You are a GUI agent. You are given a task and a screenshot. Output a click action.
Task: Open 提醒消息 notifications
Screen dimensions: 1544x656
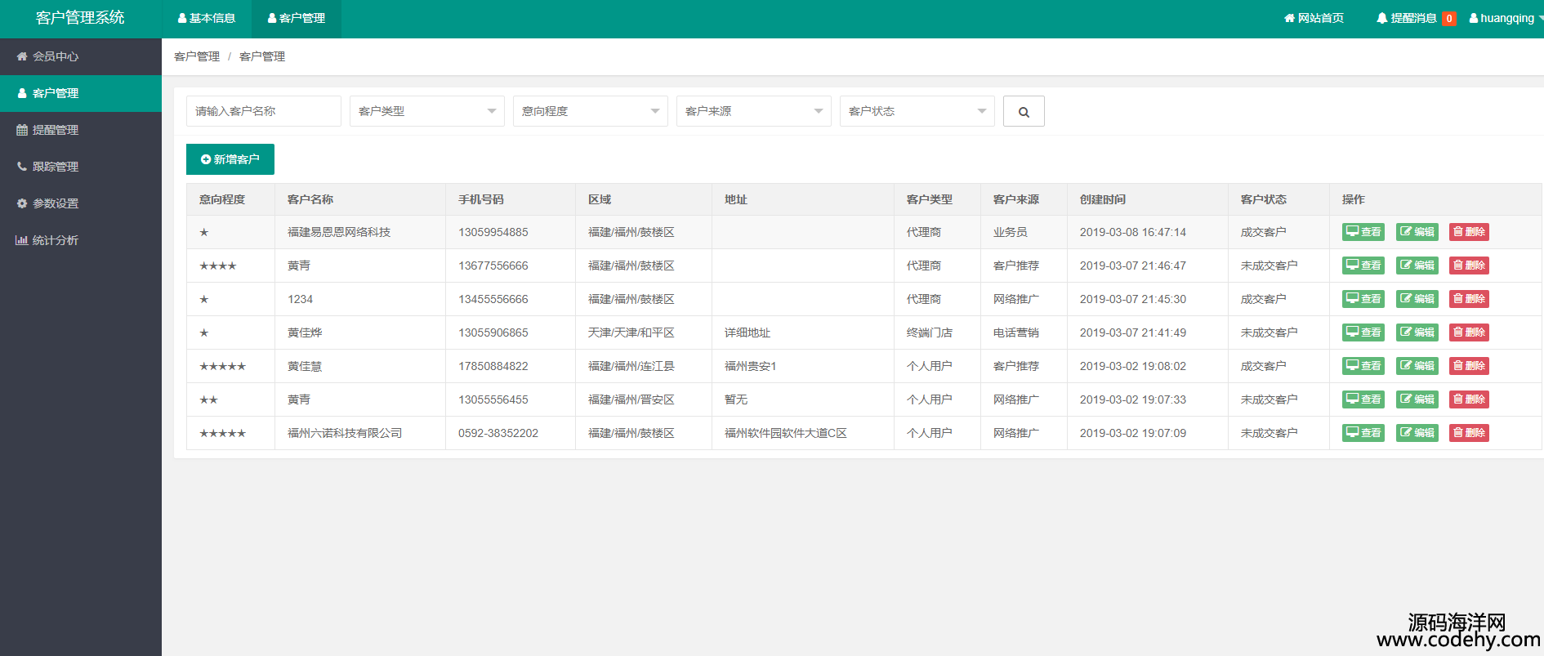click(x=1416, y=18)
